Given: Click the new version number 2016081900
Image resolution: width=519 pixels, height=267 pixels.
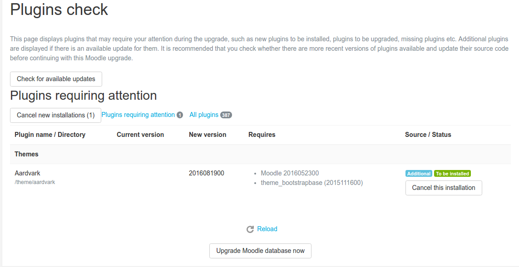Looking at the screenshot, I should click(x=207, y=173).
